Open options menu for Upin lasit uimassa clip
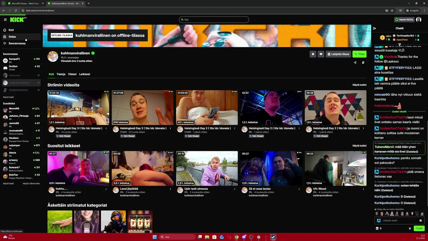This screenshot has height=241, width=428. 235,189
